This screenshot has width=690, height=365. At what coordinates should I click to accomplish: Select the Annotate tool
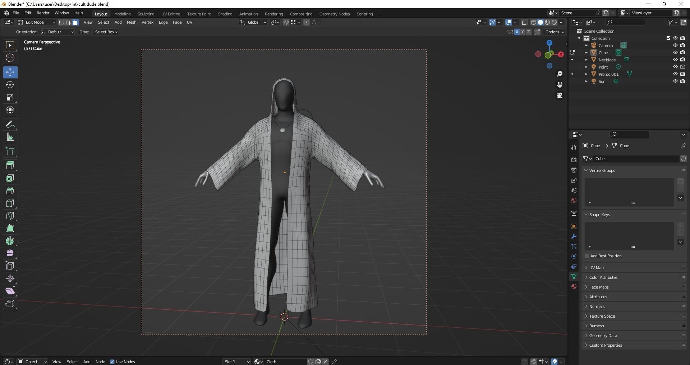(10, 124)
